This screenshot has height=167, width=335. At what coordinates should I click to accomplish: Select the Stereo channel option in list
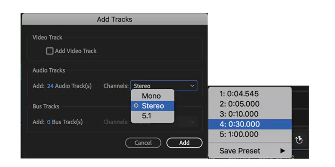[153, 106]
